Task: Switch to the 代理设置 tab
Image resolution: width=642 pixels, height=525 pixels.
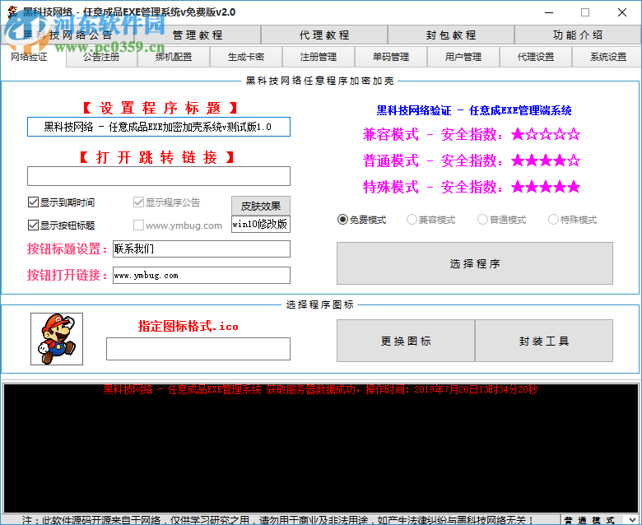Action: pos(536,57)
